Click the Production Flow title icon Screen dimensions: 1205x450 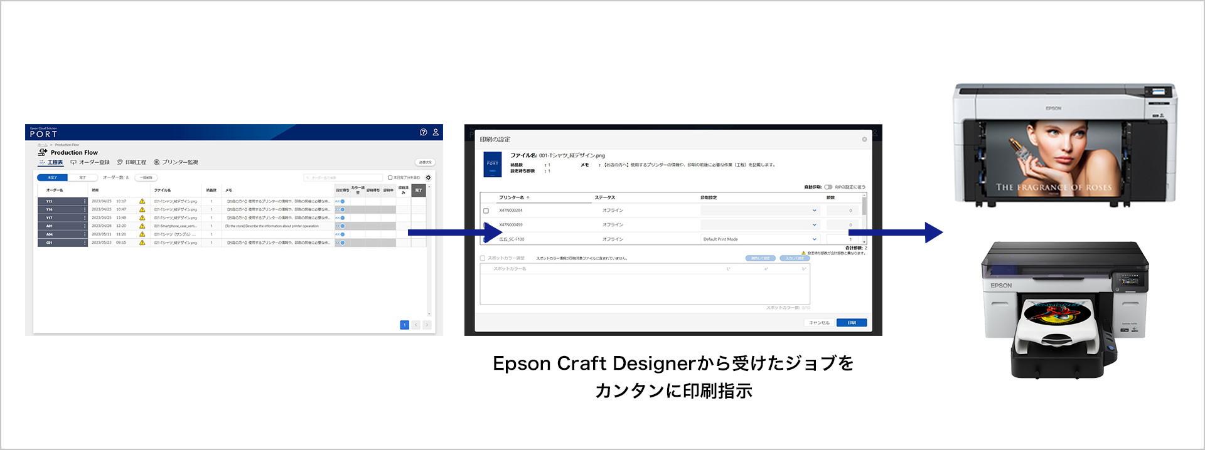43,152
